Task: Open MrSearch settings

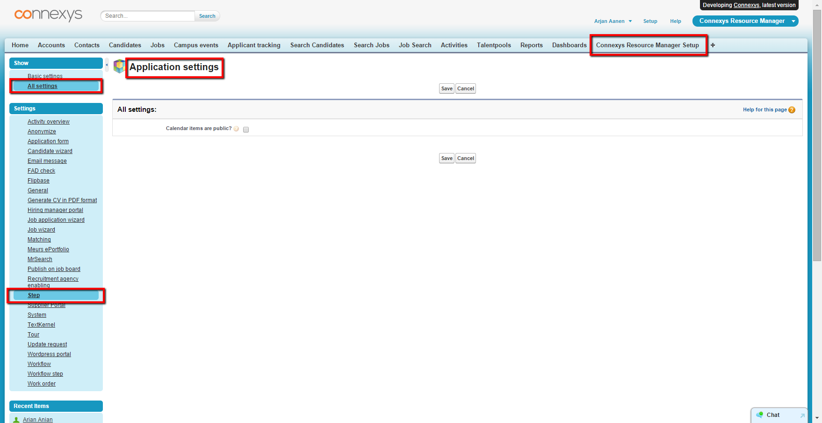Action: click(x=40, y=259)
